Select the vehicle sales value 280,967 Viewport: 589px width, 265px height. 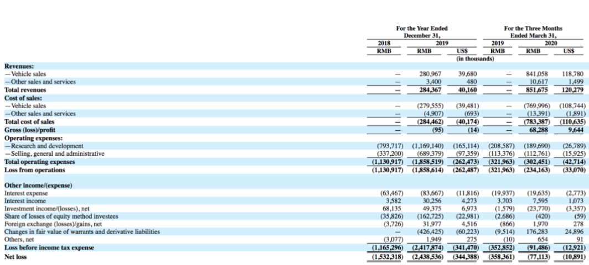point(430,74)
